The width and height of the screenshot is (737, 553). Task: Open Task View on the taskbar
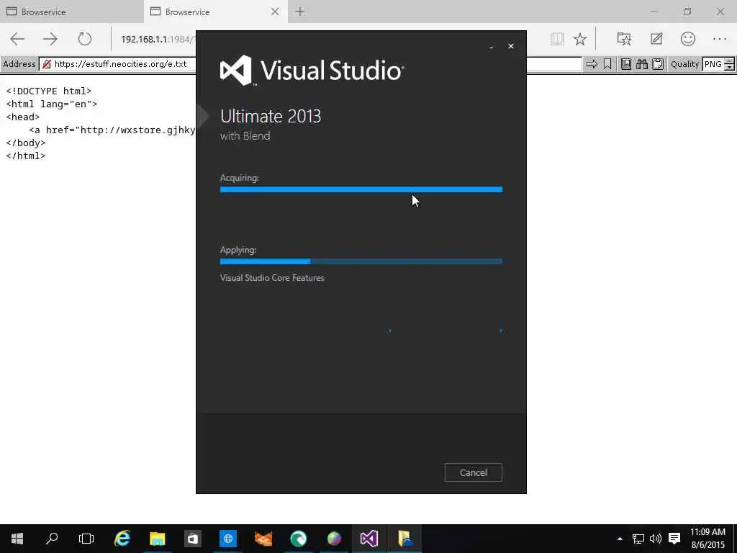(86, 539)
